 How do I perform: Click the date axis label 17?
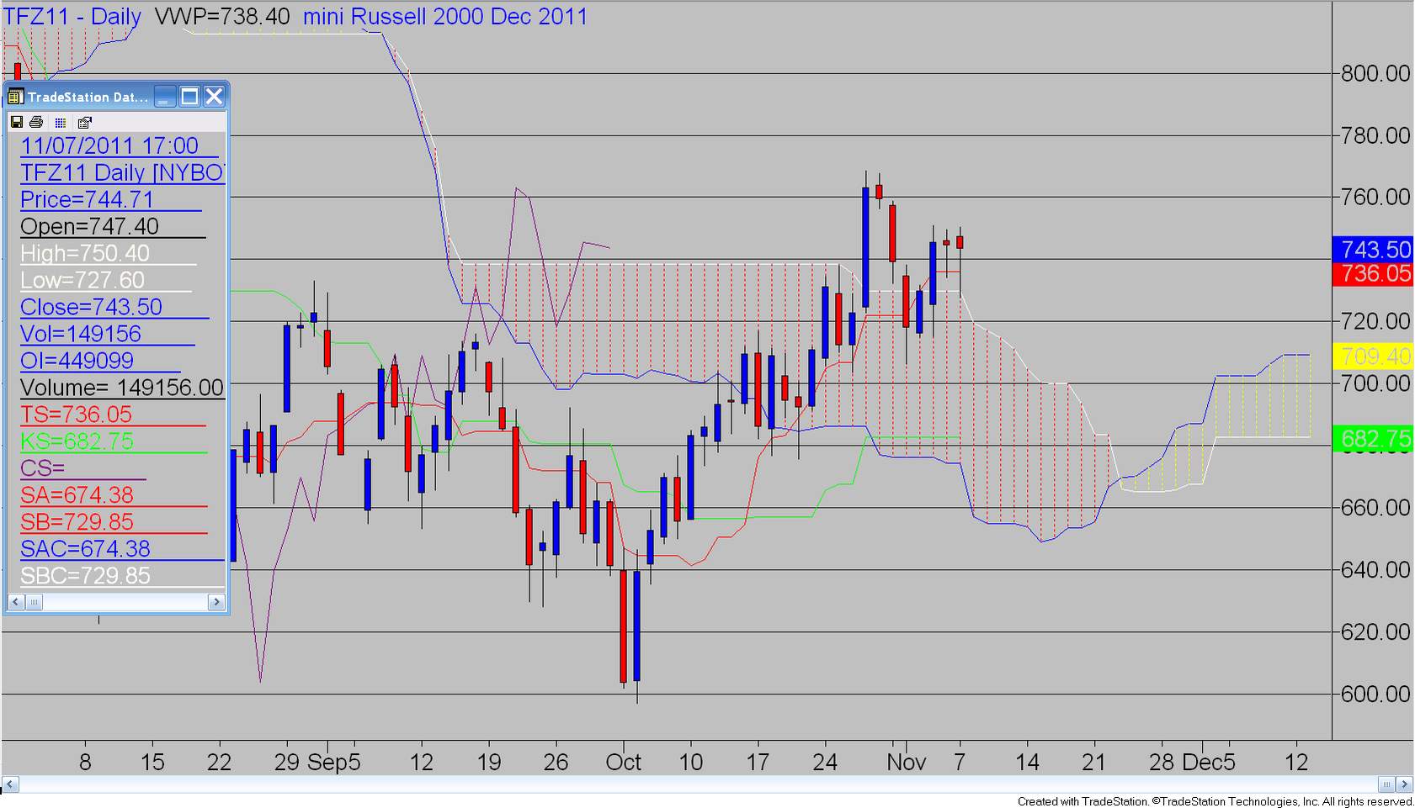pos(758,763)
